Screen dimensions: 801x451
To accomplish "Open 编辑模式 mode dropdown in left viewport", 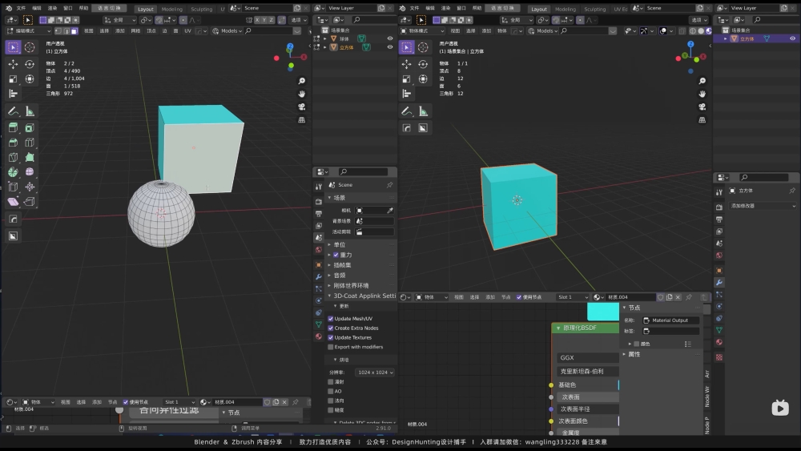I will pyautogui.click(x=29, y=31).
